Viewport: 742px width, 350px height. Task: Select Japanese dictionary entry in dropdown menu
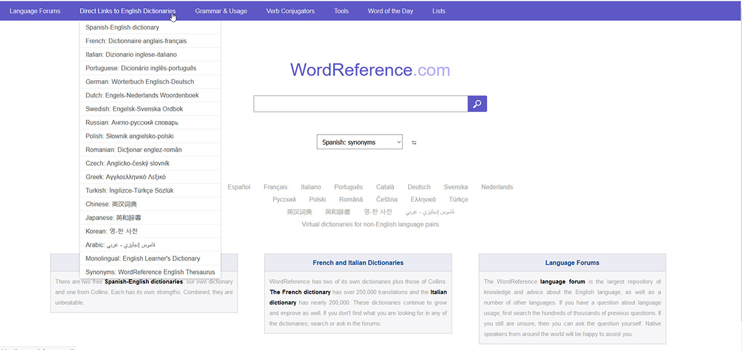[150, 217]
